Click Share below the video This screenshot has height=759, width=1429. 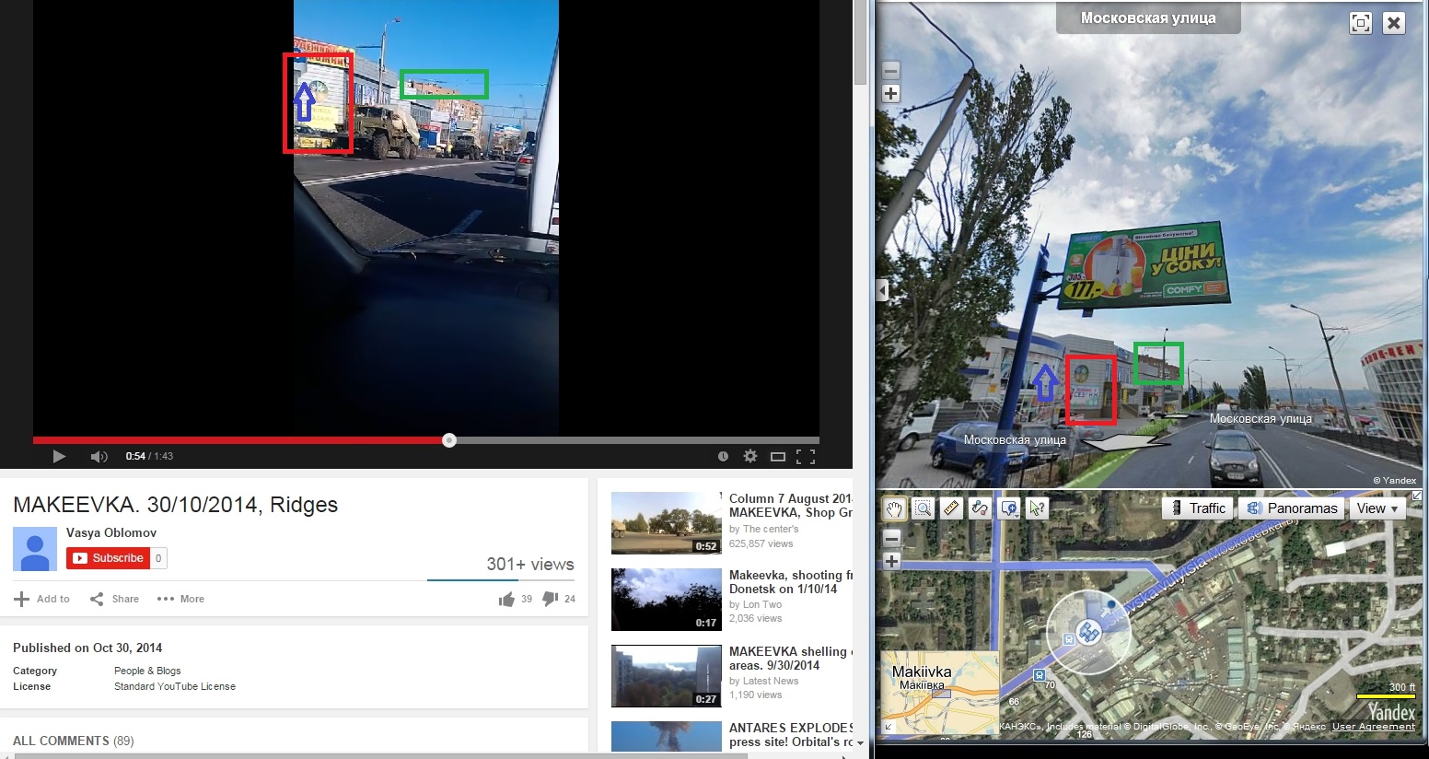click(x=114, y=599)
